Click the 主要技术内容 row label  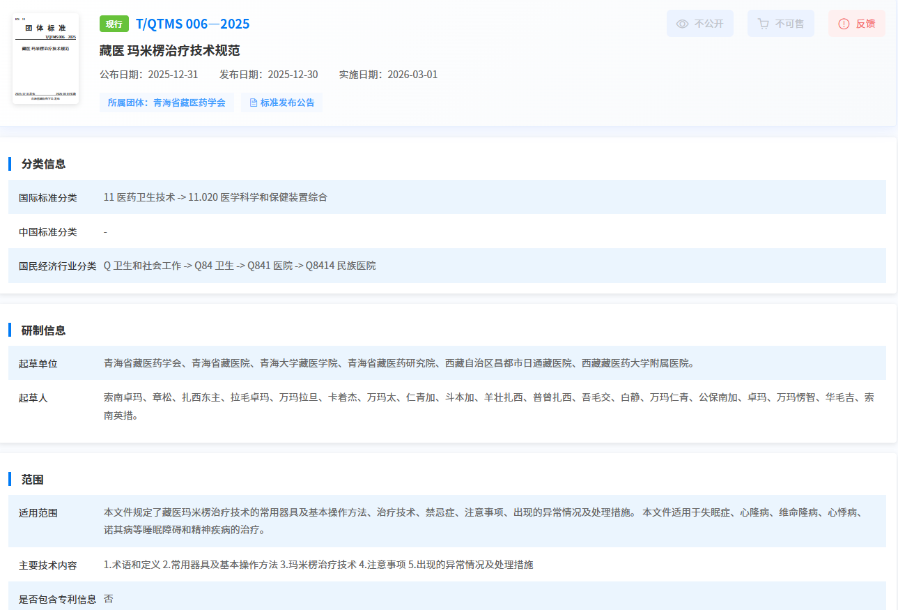click(x=48, y=565)
